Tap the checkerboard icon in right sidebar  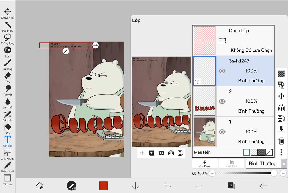[x=281, y=74]
